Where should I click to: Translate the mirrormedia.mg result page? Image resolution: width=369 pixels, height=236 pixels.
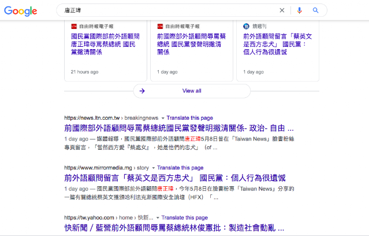(x=180, y=168)
